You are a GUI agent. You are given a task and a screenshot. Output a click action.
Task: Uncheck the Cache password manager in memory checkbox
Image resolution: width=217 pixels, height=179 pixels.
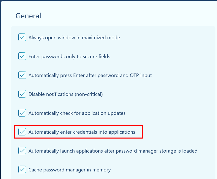[x=22, y=170]
